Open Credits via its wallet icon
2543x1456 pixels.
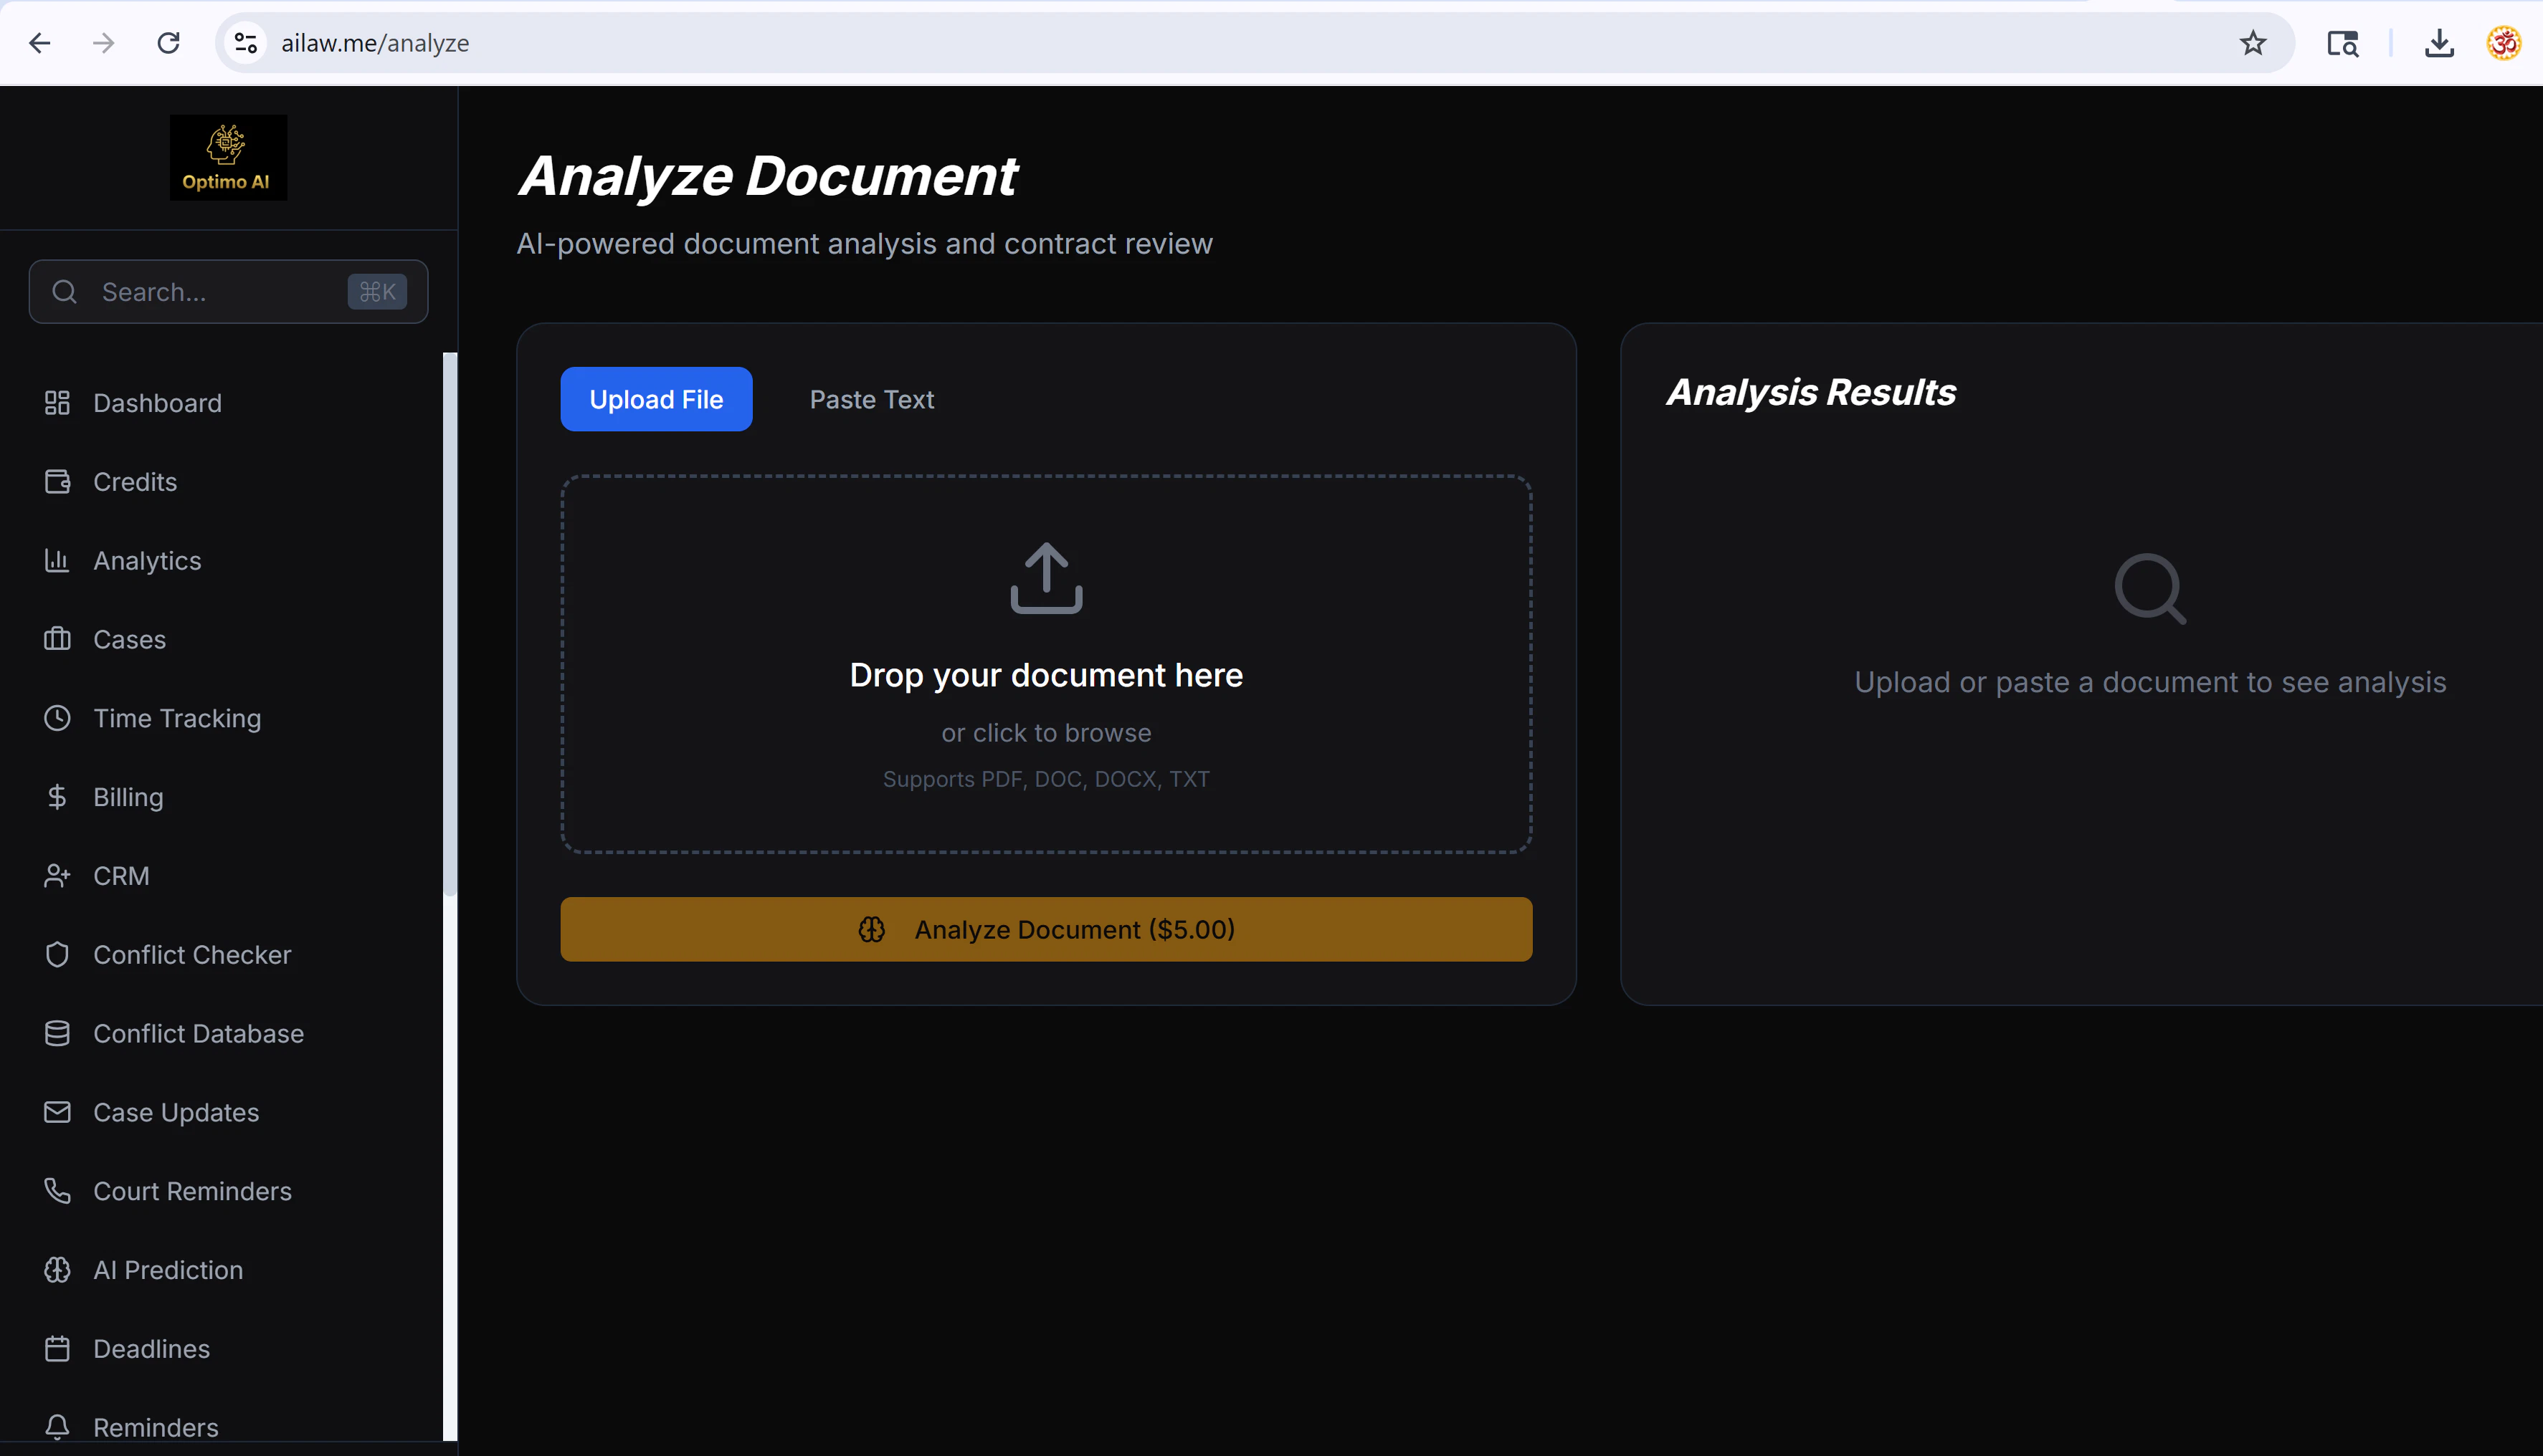[x=57, y=482]
